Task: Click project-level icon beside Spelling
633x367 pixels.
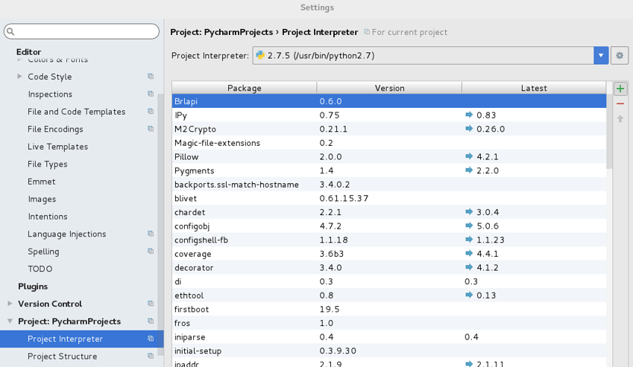Action: (x=151, y=251)
